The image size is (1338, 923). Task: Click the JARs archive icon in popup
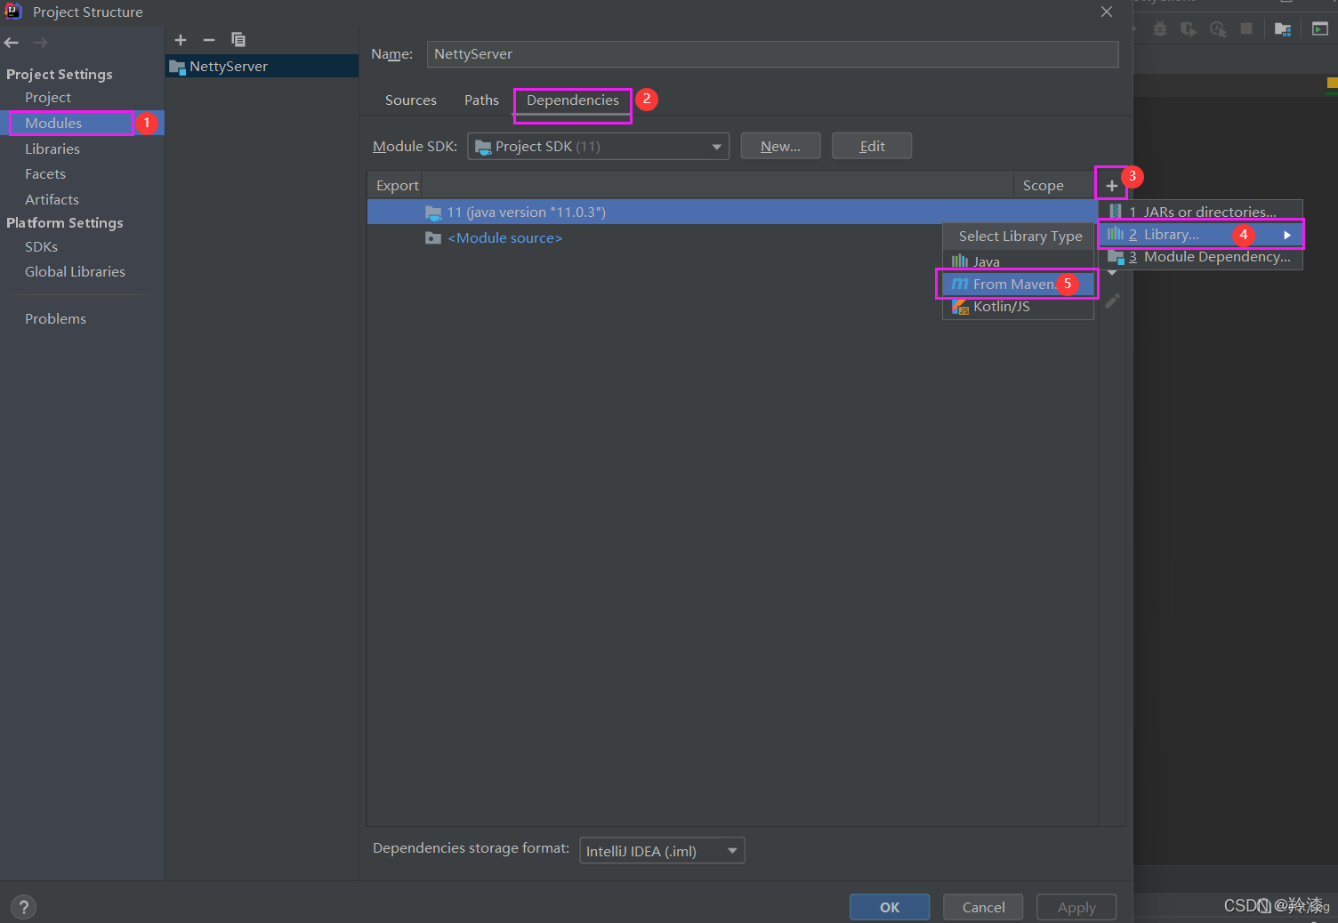pos(1116,212)
